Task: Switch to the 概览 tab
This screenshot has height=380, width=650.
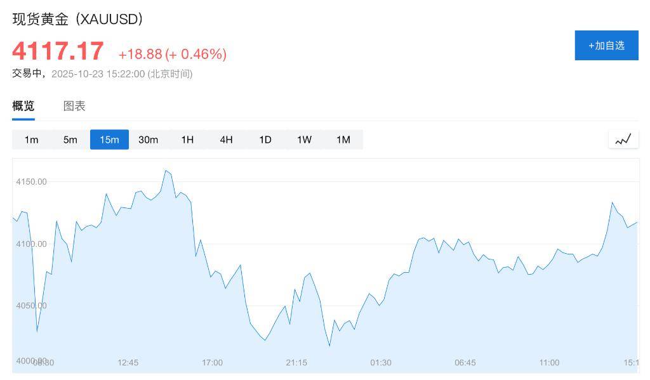Action: point(23,106)
